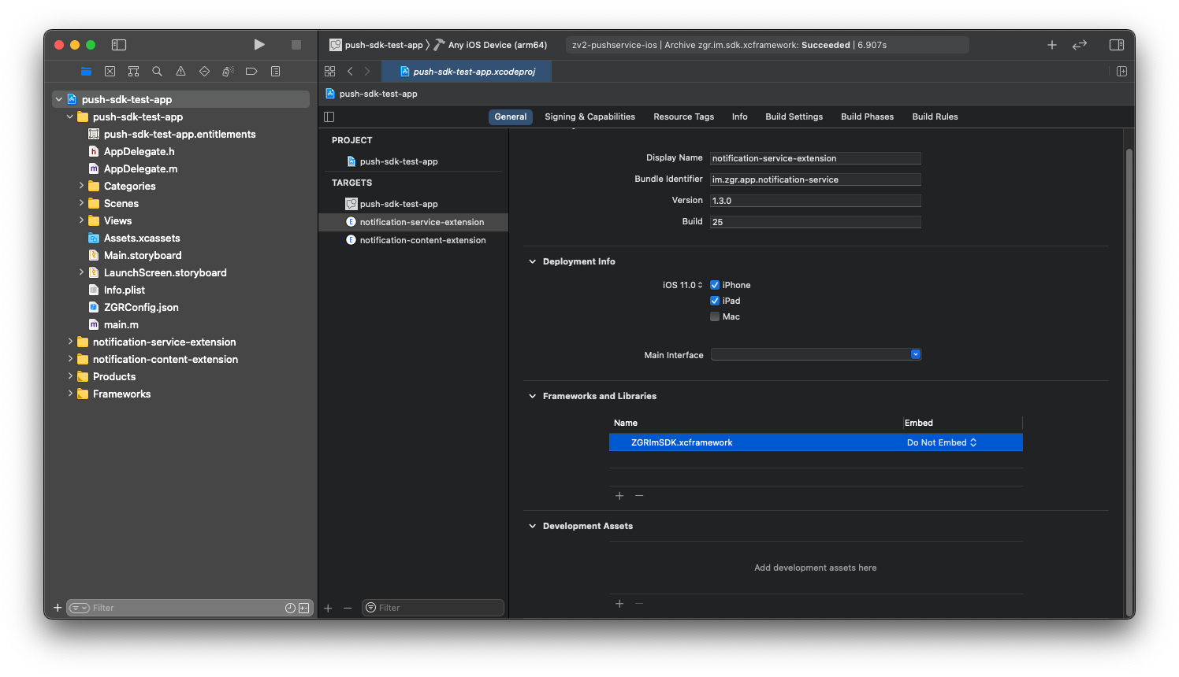Viewport: 1179px width, 677px height.
Task: Open the Find navigator
Action: (157, 72)
